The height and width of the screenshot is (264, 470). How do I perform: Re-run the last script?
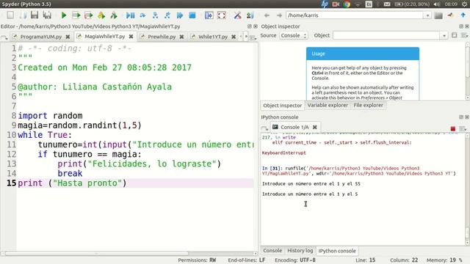tap(114, 15)
